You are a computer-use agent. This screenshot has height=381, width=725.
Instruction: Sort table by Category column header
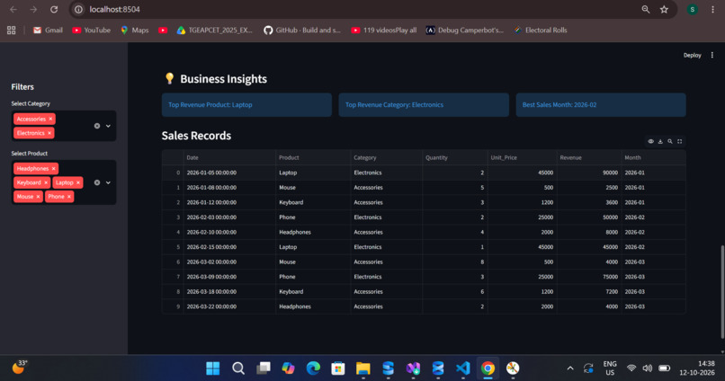(386, 157)
